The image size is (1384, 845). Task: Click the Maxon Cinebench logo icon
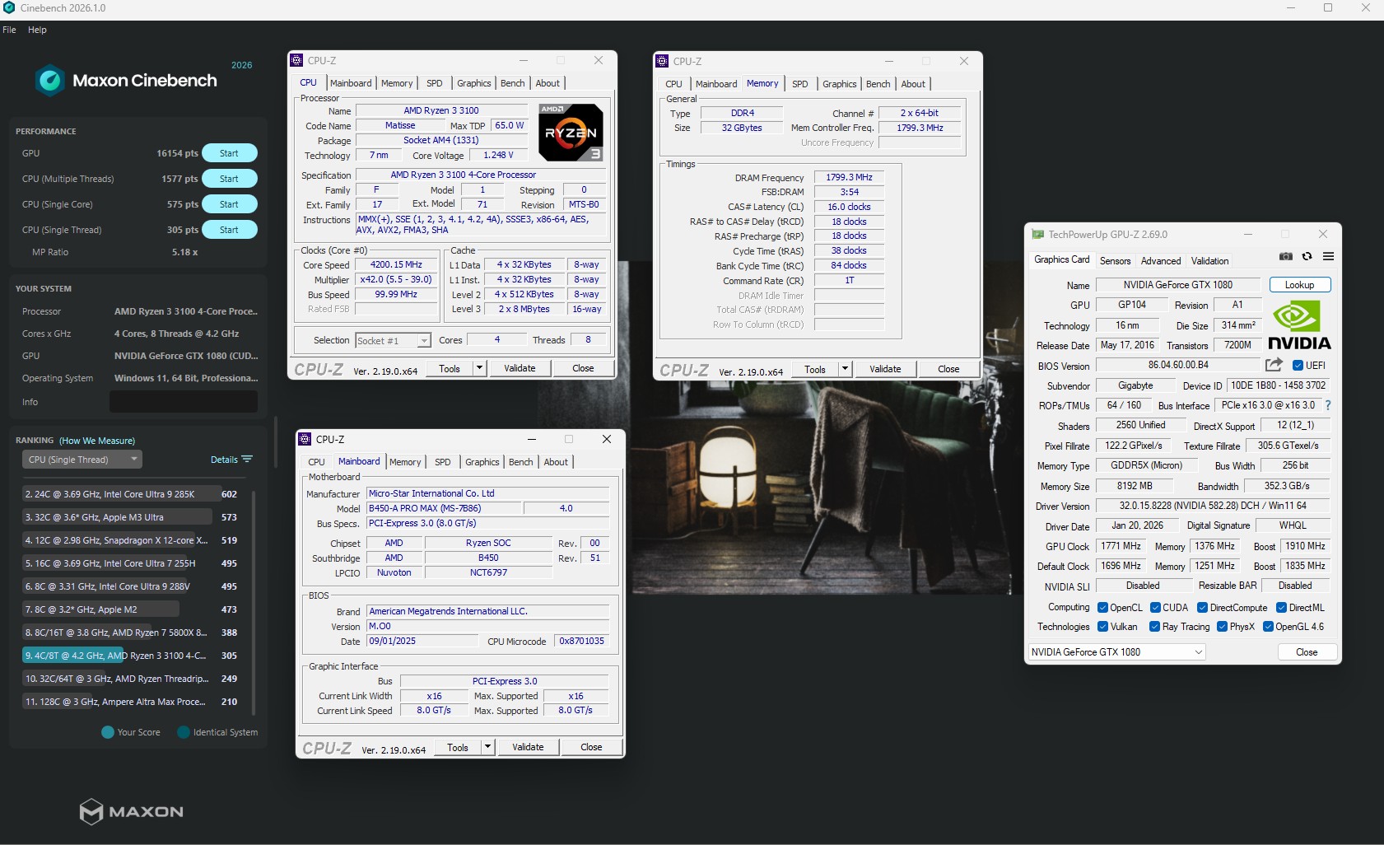point(49,80)
